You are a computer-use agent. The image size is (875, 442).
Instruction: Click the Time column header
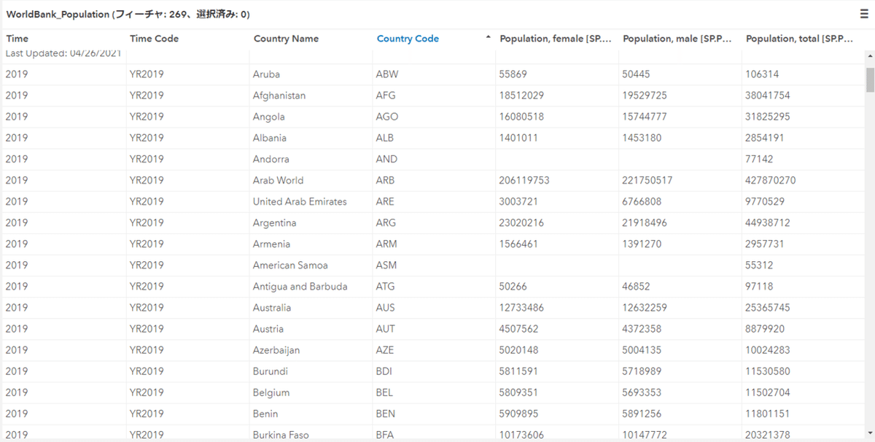click(x=17, y=39)
